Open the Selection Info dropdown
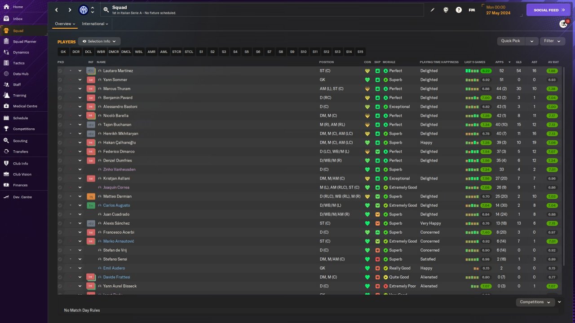The width and height of the screenshot is (575, 323). click(x=99, y=41)
